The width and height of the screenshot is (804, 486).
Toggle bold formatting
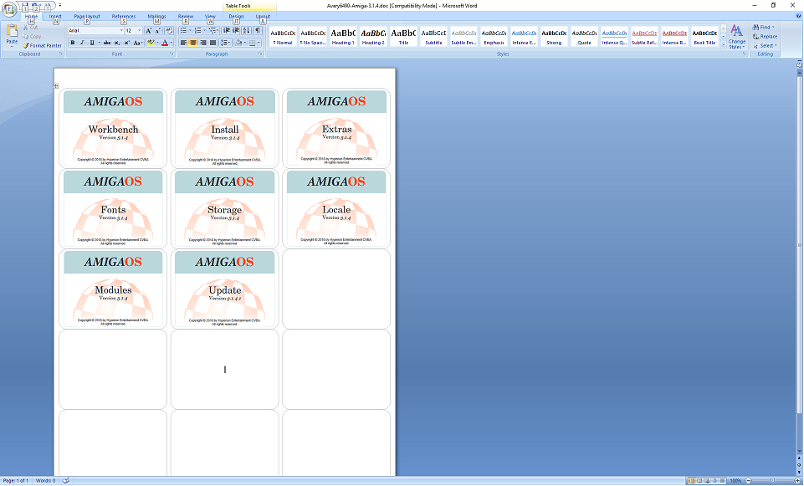tap(73, 43)
